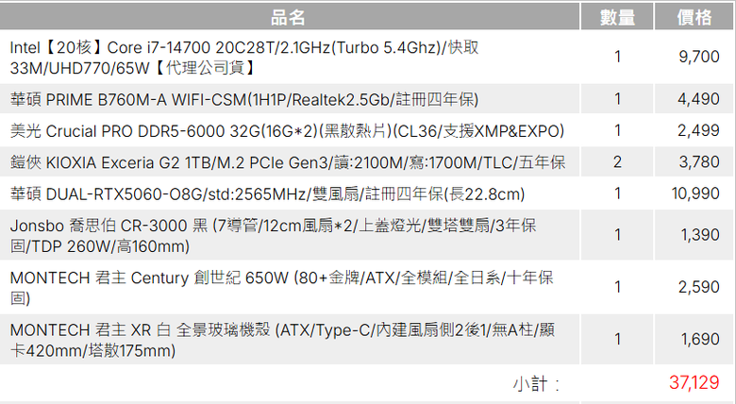This screenshot has height=404, width=736.
Task: Click the quantity 2 for KIOXIA SSD
Action: (x=617, y=162)
